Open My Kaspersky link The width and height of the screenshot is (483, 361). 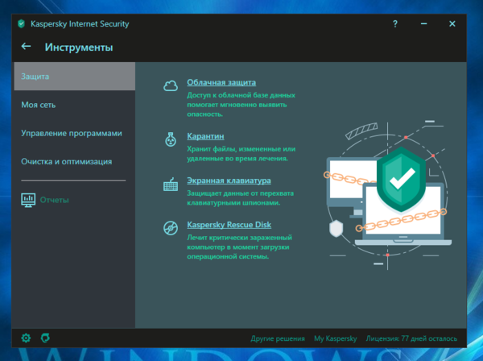(x=336, y=338)
